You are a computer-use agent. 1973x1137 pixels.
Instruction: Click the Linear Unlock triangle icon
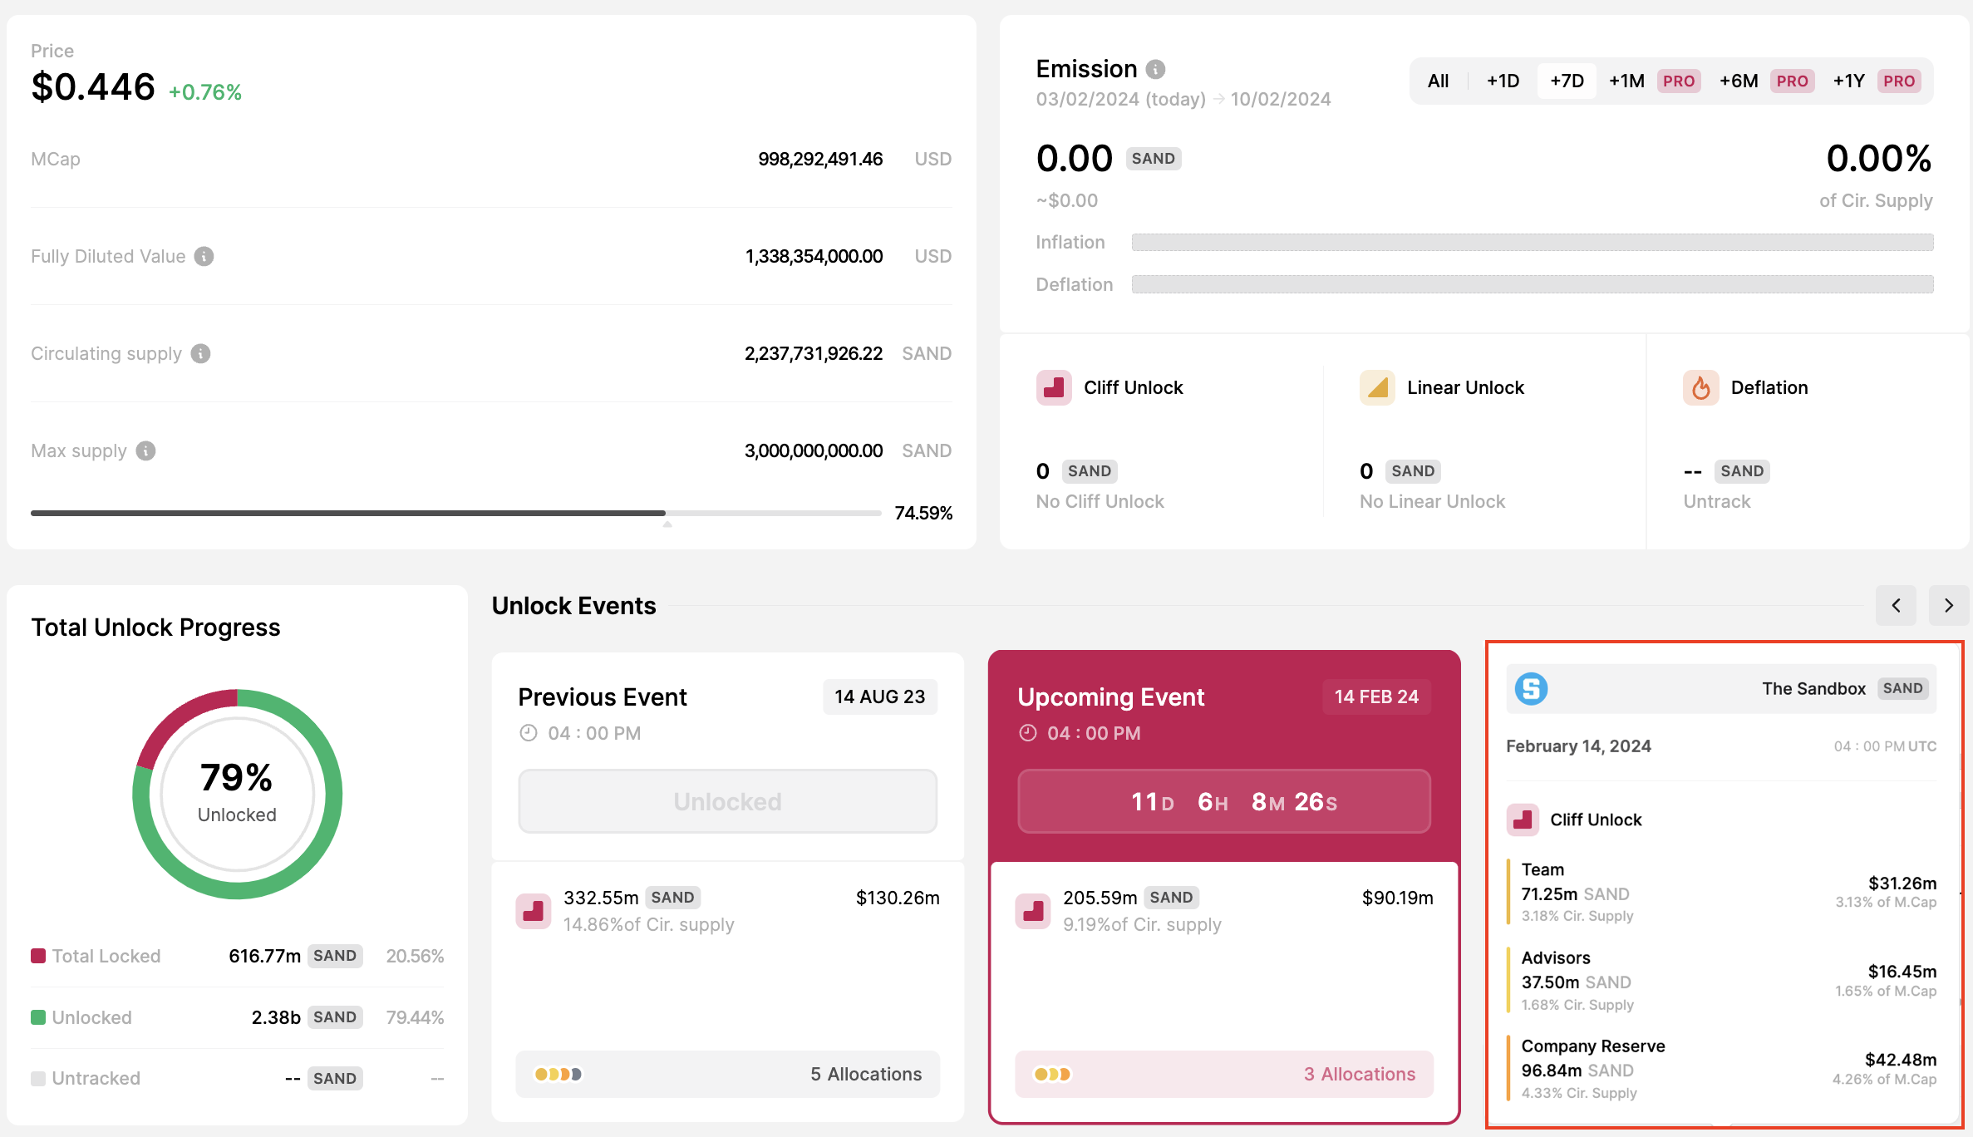1377,387
